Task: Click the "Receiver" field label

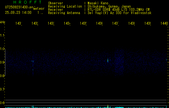Action: coord(56,10)
